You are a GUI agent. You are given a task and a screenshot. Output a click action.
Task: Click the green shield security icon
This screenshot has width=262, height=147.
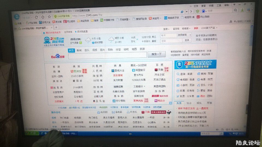(198, 11)
